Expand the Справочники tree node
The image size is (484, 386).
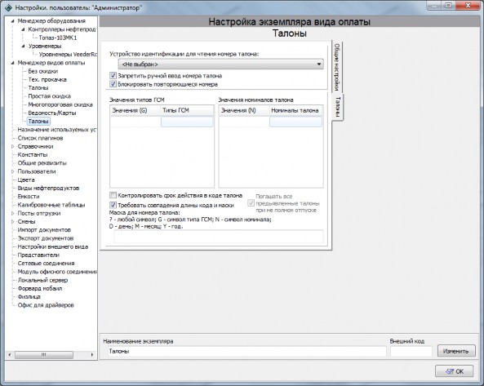point(13,147)
